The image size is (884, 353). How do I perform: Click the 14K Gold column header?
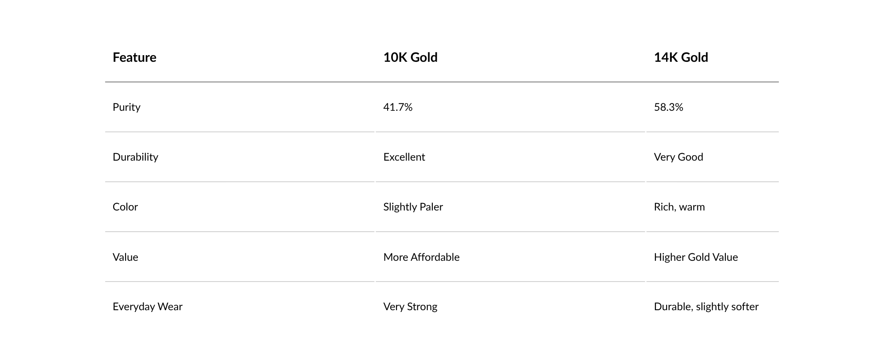tap(681, 57)
